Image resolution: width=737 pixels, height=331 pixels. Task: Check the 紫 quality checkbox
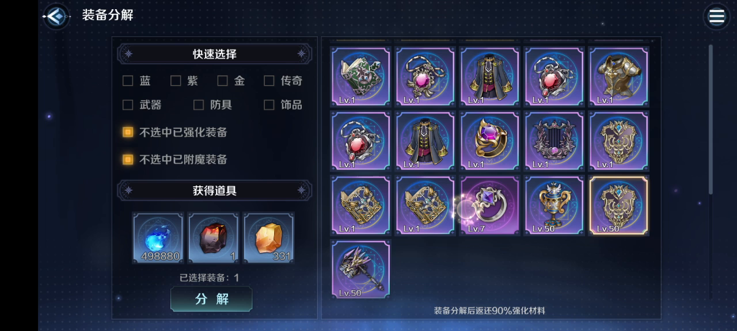176,81
